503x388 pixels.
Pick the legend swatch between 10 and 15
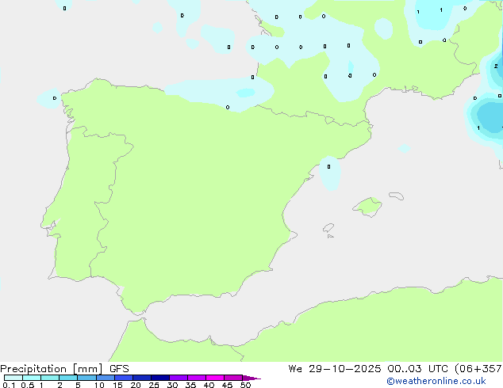pos(106,378)
